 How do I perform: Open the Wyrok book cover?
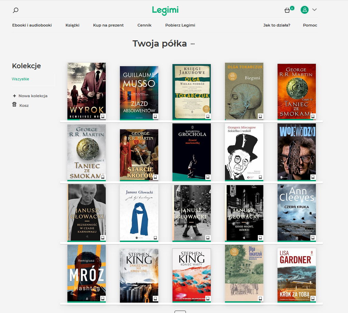click(86, 91)
